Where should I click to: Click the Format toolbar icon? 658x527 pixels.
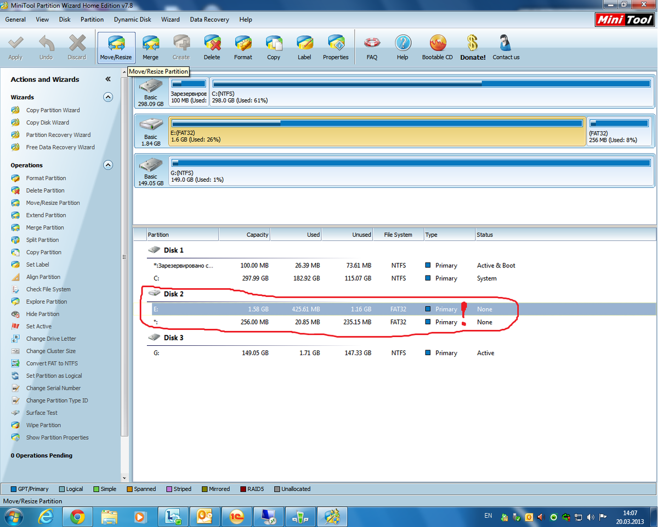(243, 48)
